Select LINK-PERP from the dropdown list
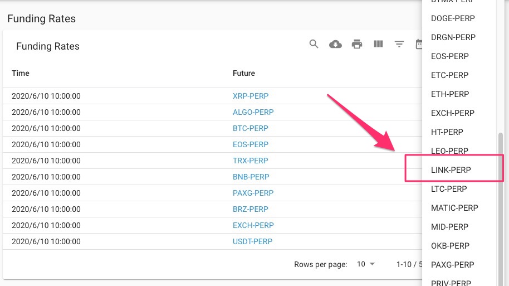This screenshot has height=286, width=509. 451,170
